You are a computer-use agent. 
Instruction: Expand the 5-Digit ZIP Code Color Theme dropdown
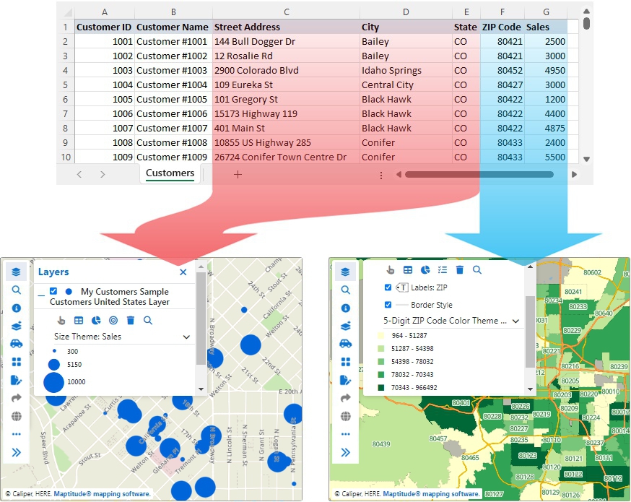pos(515,321)
